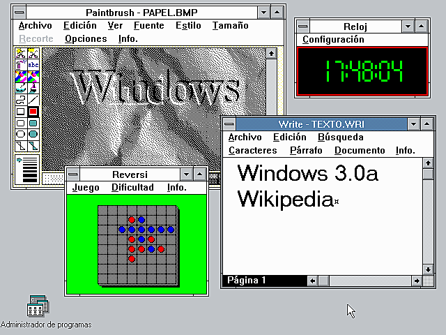Select the empty Polygon tool
This screenshot has width=446, height=335.
point(21,146)
